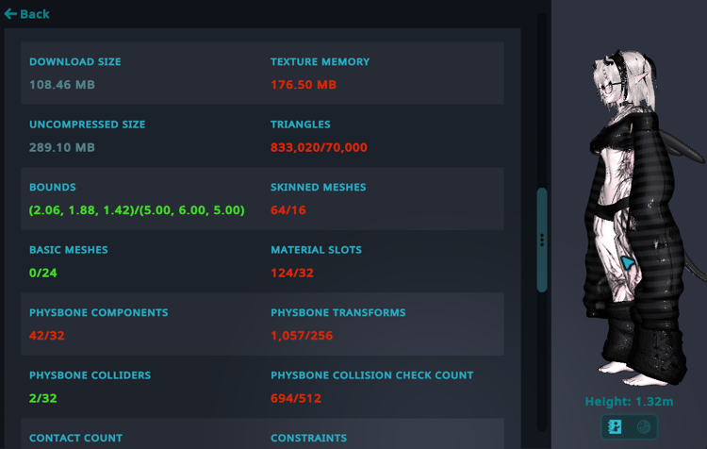
Task: Click the bounds value (2.06, 1.88, 1.42)/(5.00, 6.00, 5.00)
Action: click(137, 210)
